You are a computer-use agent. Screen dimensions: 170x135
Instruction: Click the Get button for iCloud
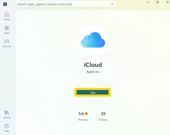tap(93, 92)
